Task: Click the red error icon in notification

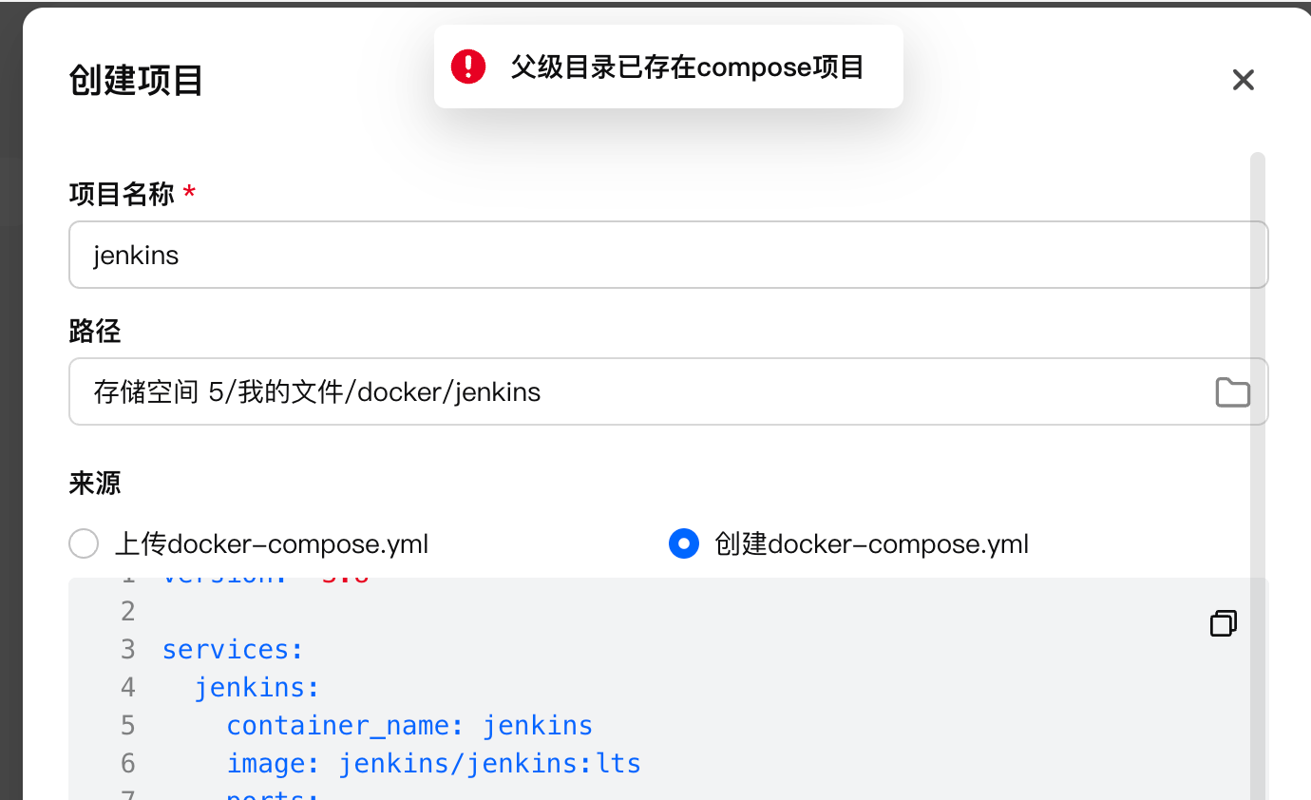Action: click(467, 67)
